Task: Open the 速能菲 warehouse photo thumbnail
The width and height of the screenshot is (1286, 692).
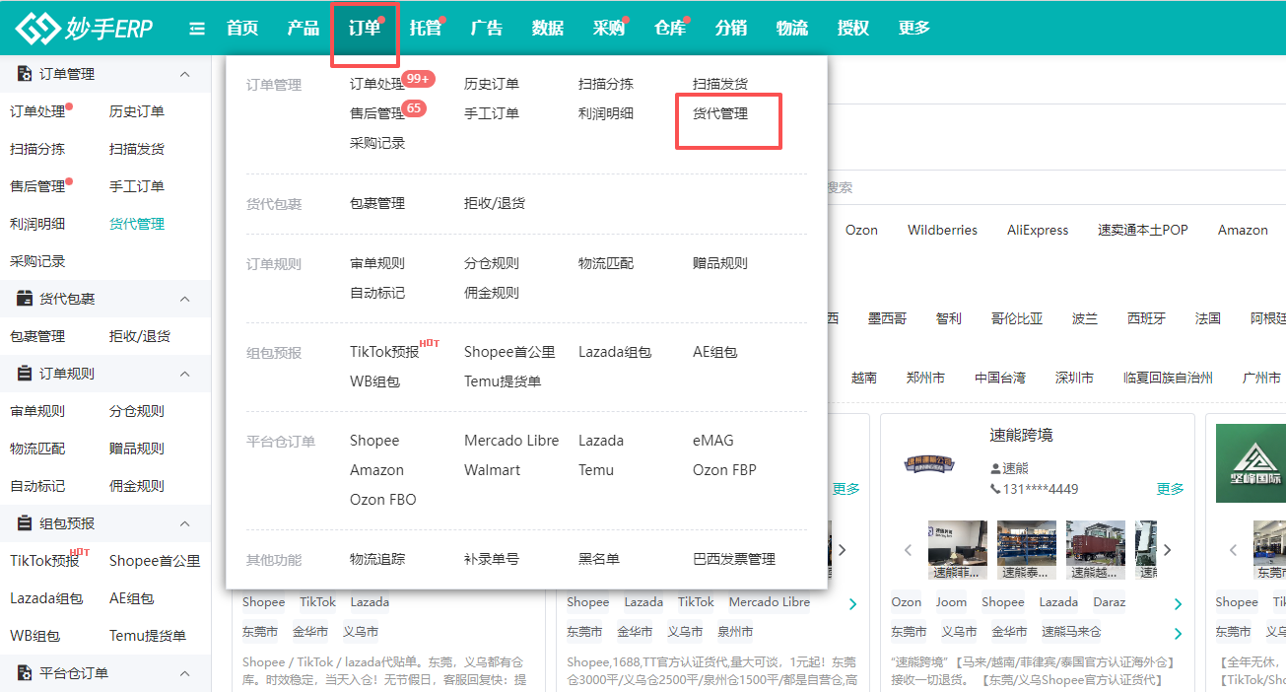Action: click(957, 550)
